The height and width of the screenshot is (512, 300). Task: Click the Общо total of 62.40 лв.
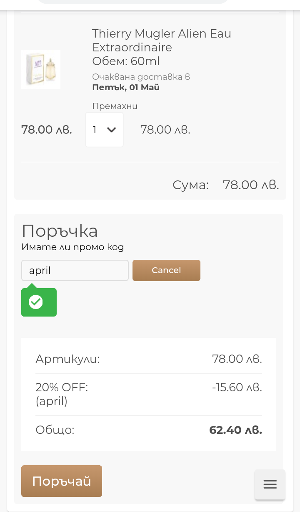(x=235, y=430)
